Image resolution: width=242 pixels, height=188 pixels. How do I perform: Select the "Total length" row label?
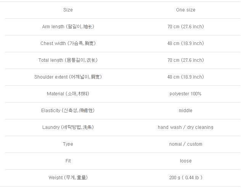click(x=68, y=60)
